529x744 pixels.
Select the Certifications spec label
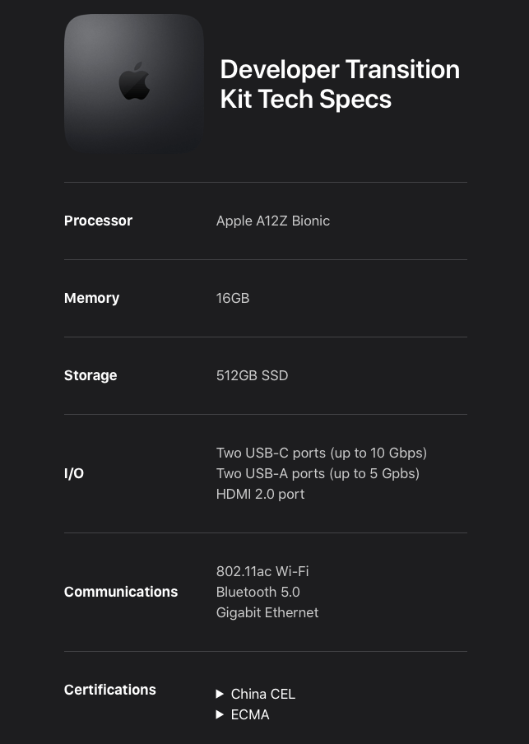[110, 690]
